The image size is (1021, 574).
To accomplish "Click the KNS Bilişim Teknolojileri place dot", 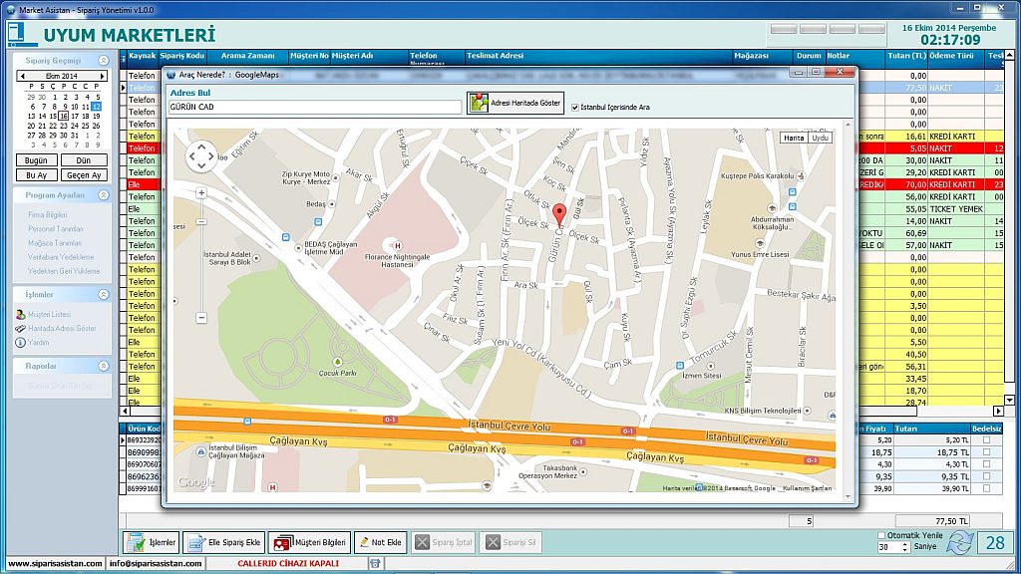I will [808, 411].
